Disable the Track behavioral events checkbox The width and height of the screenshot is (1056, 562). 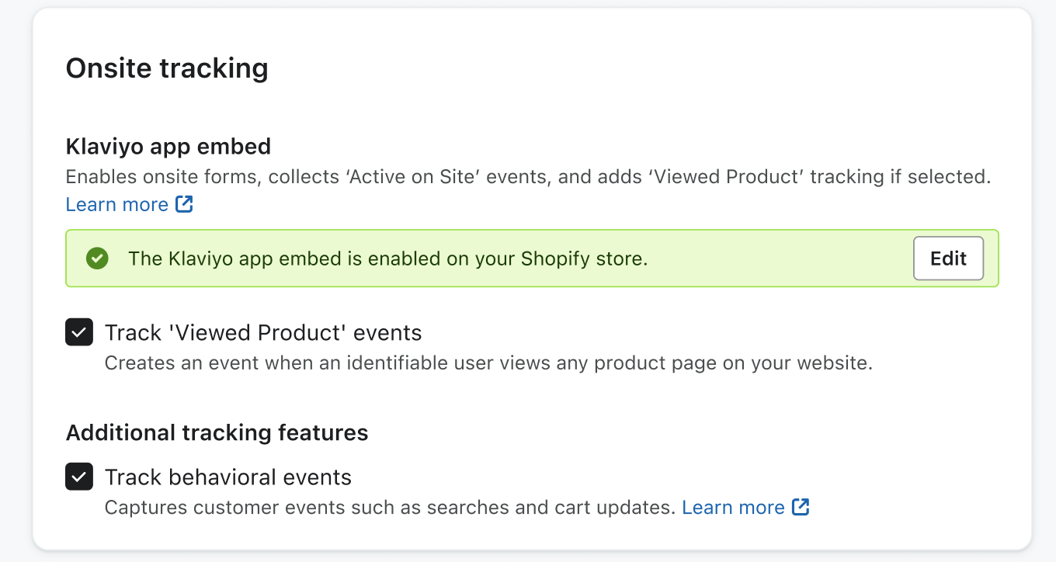coord(79,477)
